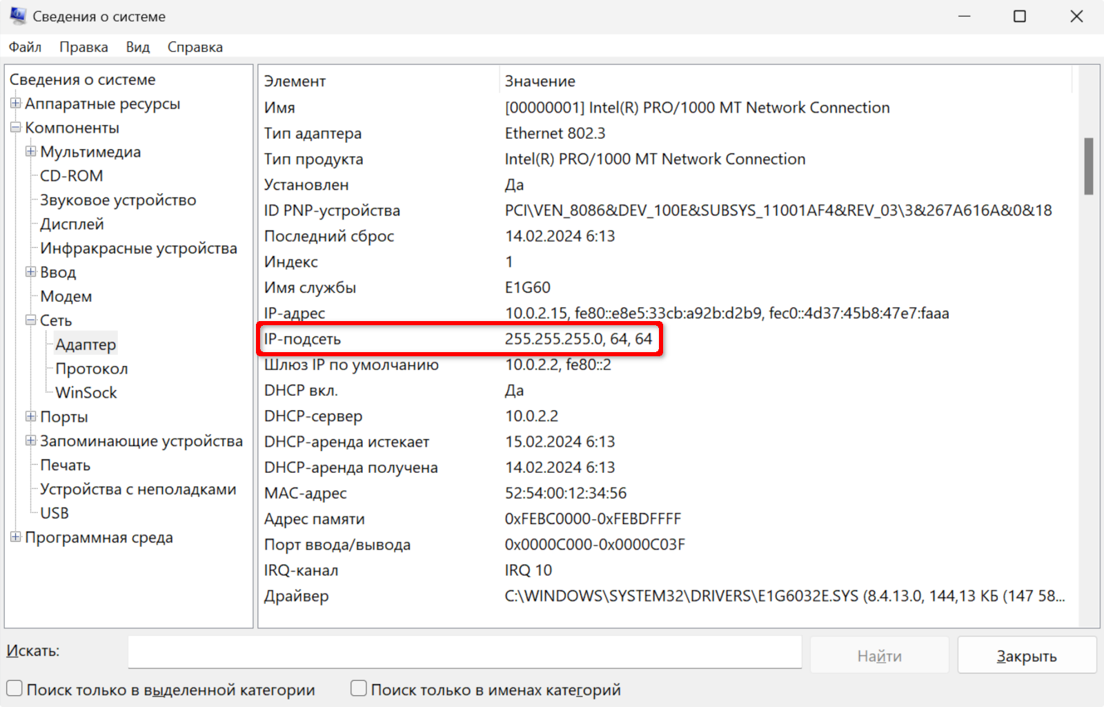This screenshot has height=707, width=1104.
Task: Click the DHCP-сервер row label
Action: 313,416
